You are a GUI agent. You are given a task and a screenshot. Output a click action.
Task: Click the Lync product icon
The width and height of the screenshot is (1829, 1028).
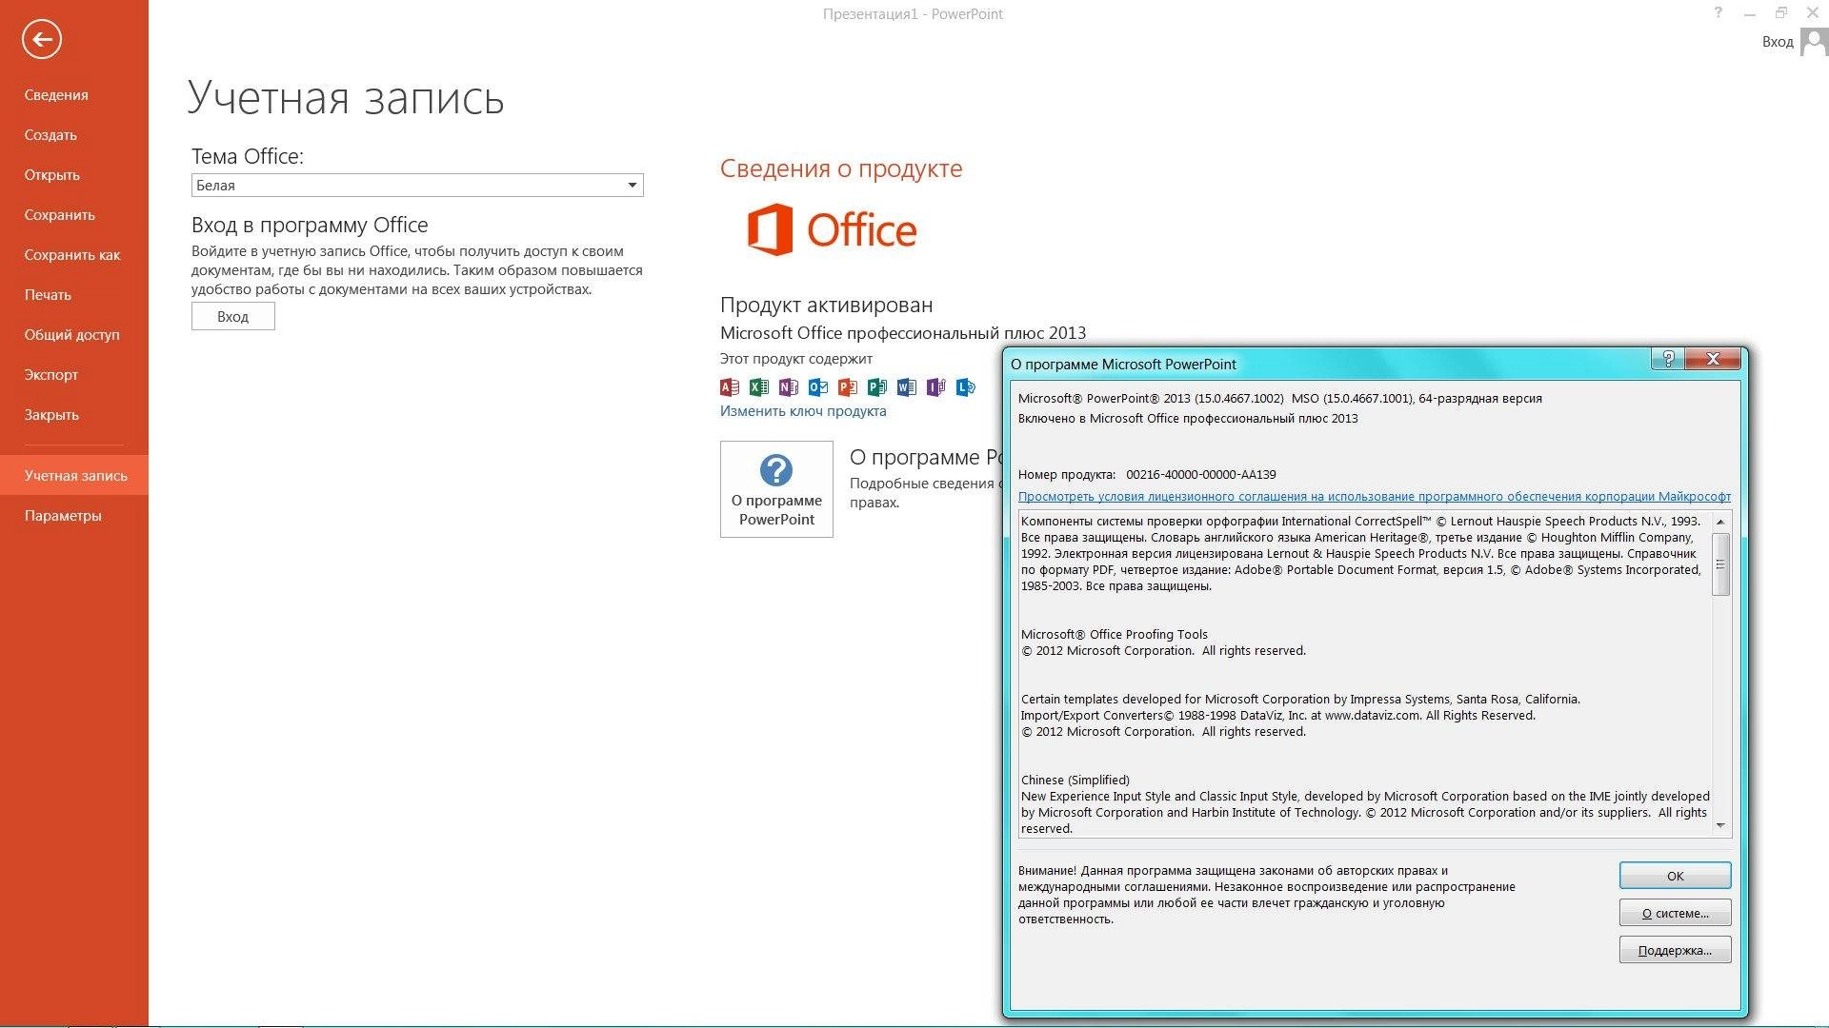point(966,386)
